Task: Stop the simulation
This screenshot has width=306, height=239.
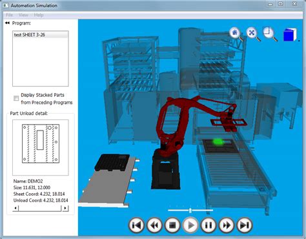Action: (172, 225)
